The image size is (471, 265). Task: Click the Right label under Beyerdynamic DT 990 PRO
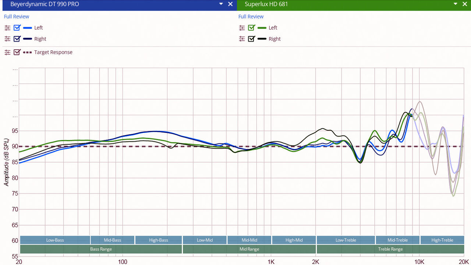coord(40,39)
